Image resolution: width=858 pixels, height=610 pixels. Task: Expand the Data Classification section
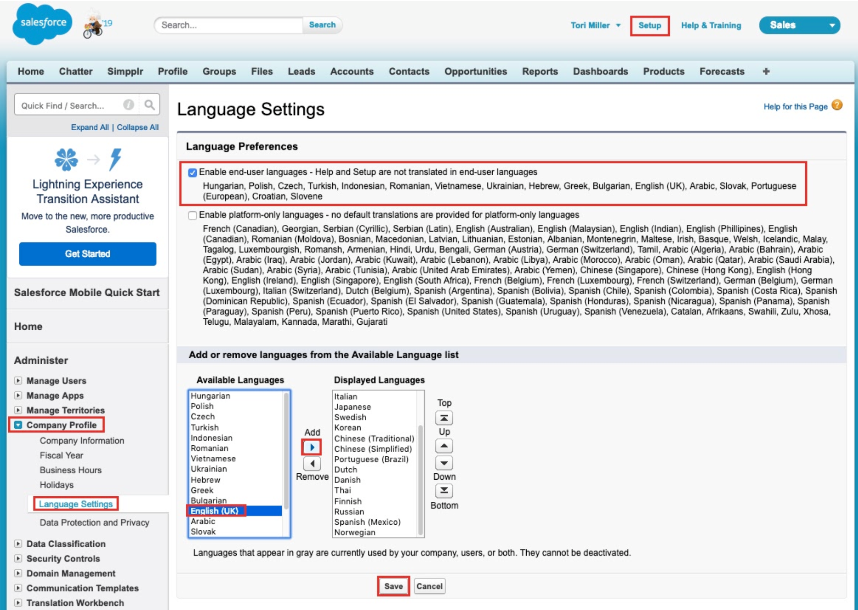[x=18, y=544]
